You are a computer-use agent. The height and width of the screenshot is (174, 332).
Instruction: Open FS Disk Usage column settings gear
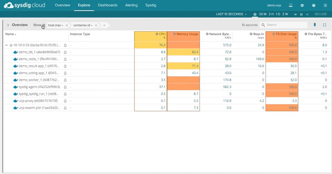pos(274,34)
